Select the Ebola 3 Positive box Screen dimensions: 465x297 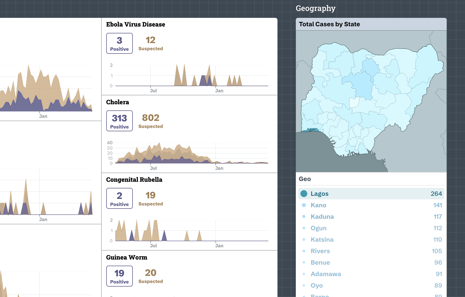[119, 43]
